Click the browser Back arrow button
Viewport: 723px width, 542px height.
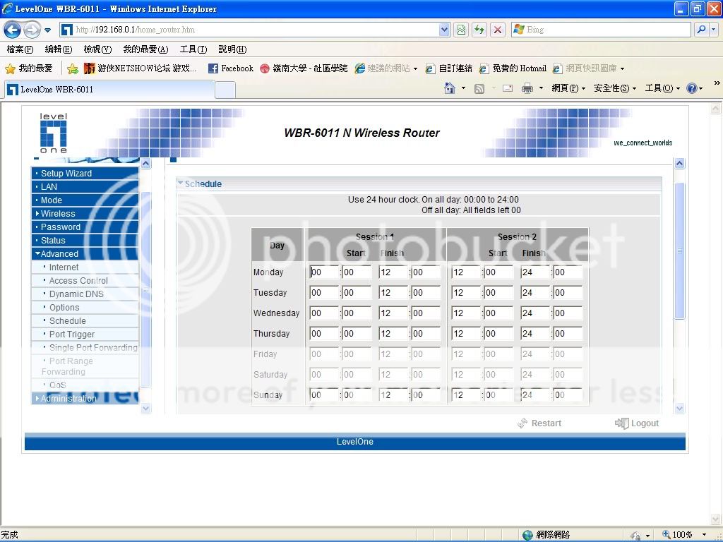tap(13, 30)
